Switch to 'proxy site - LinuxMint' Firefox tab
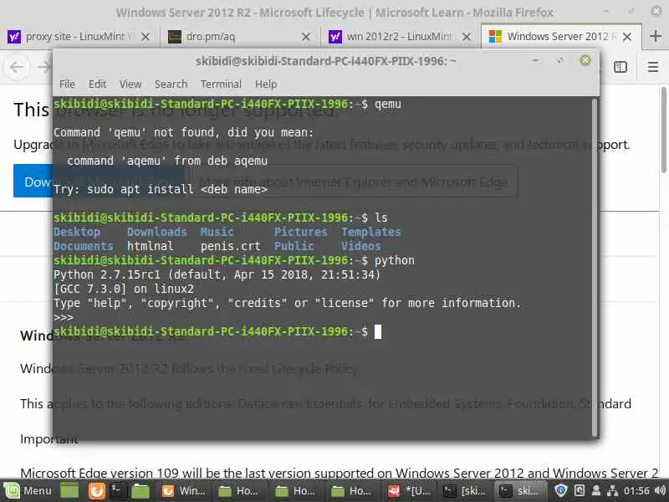 79,37
